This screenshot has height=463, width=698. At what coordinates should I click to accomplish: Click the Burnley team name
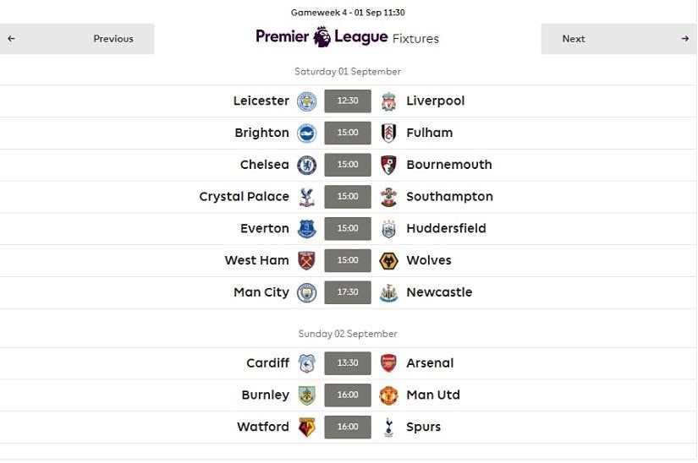[x=265, y=395]
